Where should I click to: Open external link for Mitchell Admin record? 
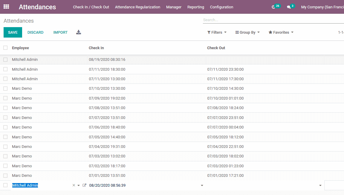[x=84, y=185]
